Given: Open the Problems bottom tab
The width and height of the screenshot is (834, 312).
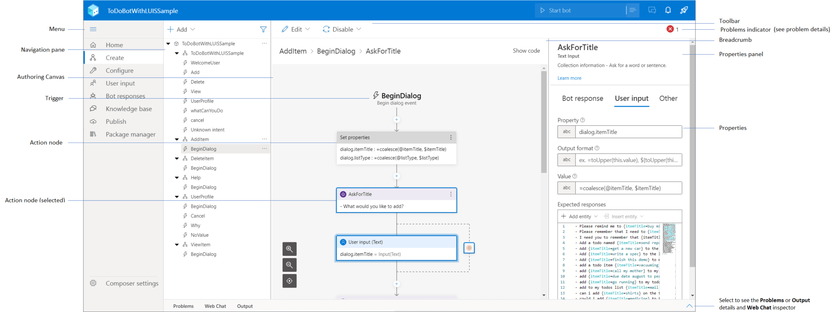Looking at the screenshot, I should pos(183,306).
